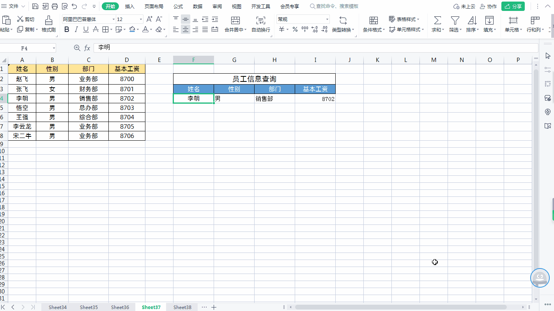Screen dimensions: 554x311
Task: Click the percent style icon
Action: pyautogui.click(x=295, y=29)
